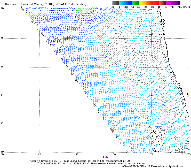191x168 pixels.
Task: Click the 'NOAA/NESDIS/Office of Research and Applications' credit
Action: [152, 166]
